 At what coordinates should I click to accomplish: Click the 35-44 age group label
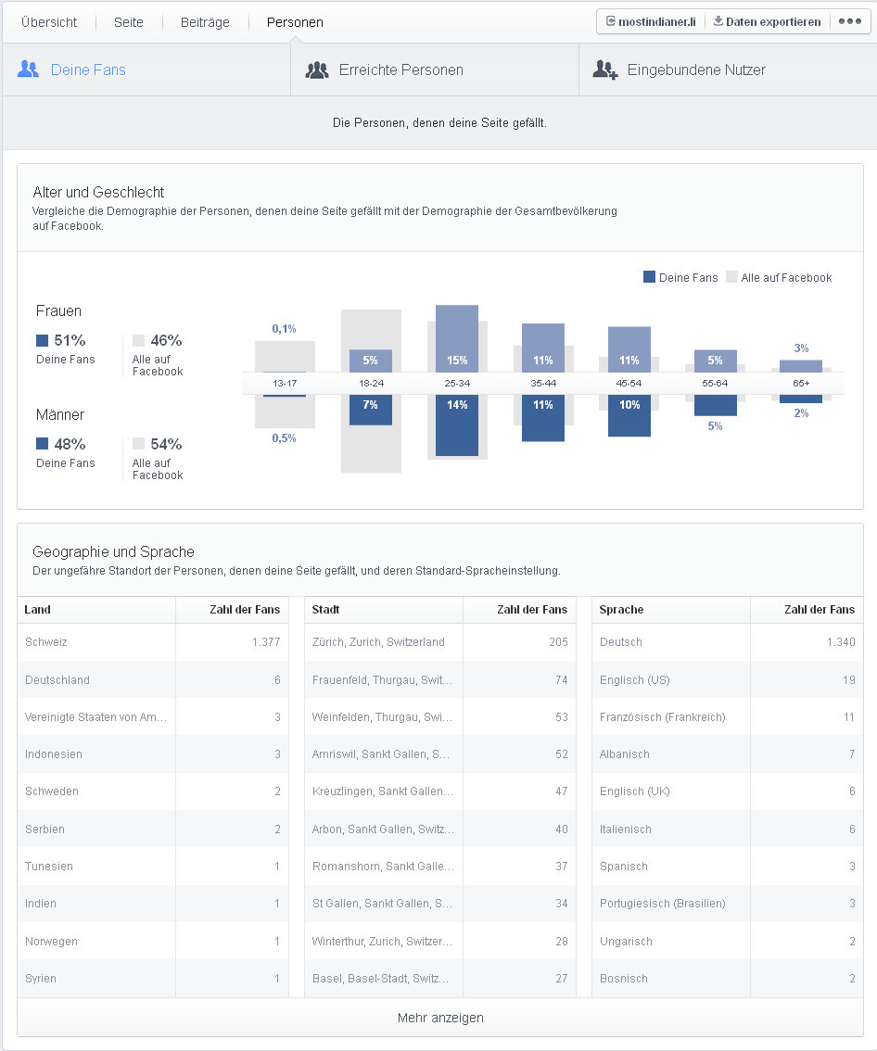click(543, 384)
